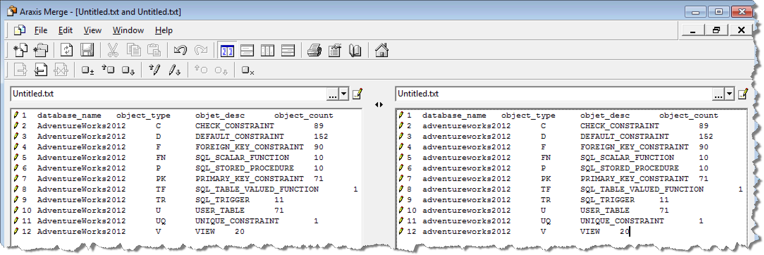Redo the last undone edit
This screenshot has height=255, width=764.
pyautogui.click(x=201, y=50)
